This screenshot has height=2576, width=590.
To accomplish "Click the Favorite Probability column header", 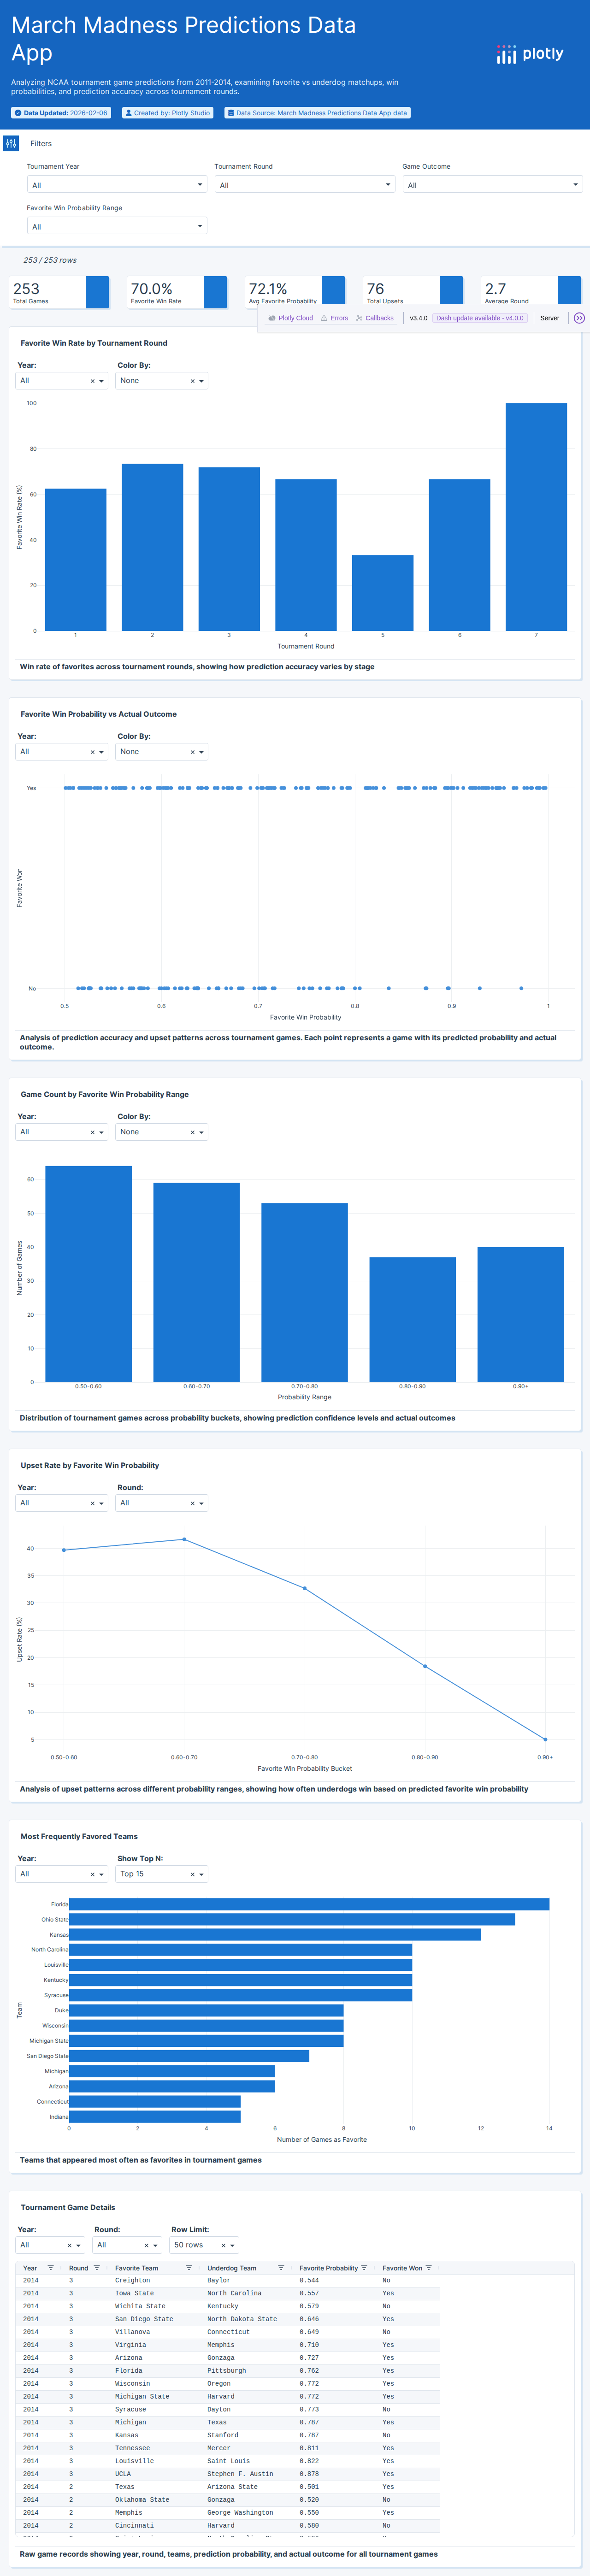I will click(328, 2268).
